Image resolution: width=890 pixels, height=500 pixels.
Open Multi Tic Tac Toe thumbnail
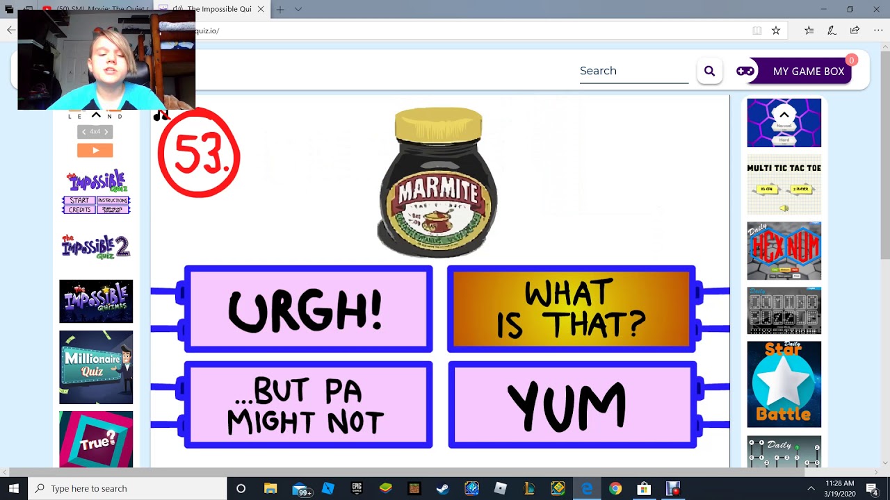click(x=784, y=185)
